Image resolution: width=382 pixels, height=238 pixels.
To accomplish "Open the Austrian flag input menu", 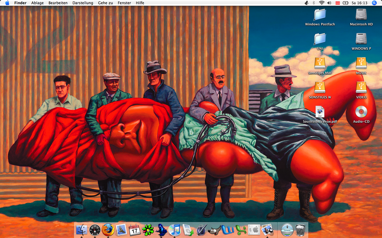I will 338,3.
